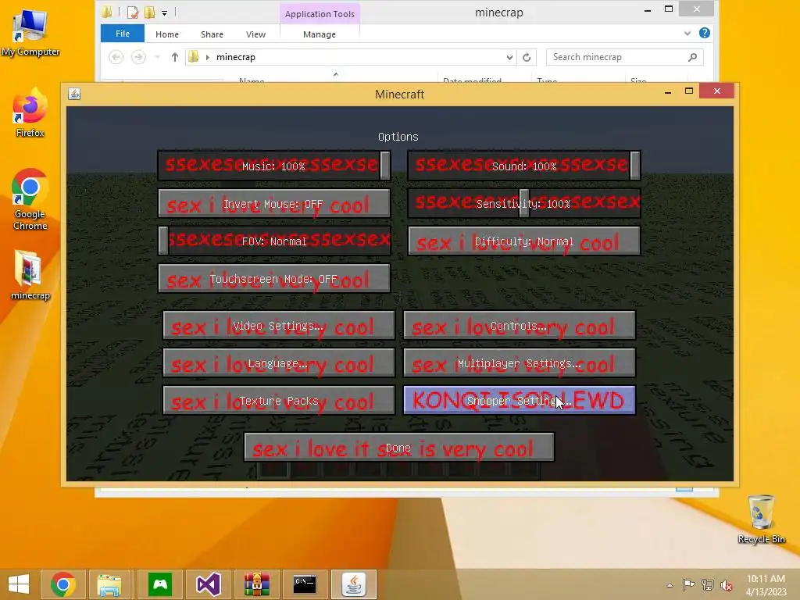Open Command Prompt from the taskbar

[305, 584]
